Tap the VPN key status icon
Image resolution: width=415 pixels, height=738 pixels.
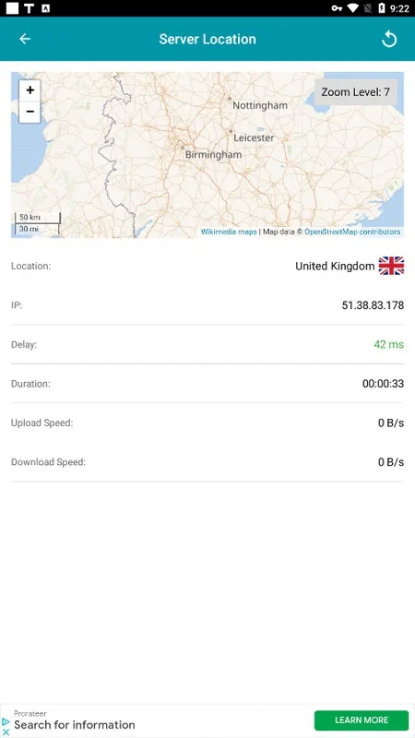pos(337,8)
